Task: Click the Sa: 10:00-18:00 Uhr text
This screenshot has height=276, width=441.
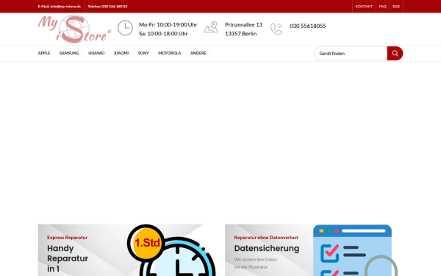Action: [163, 34]
